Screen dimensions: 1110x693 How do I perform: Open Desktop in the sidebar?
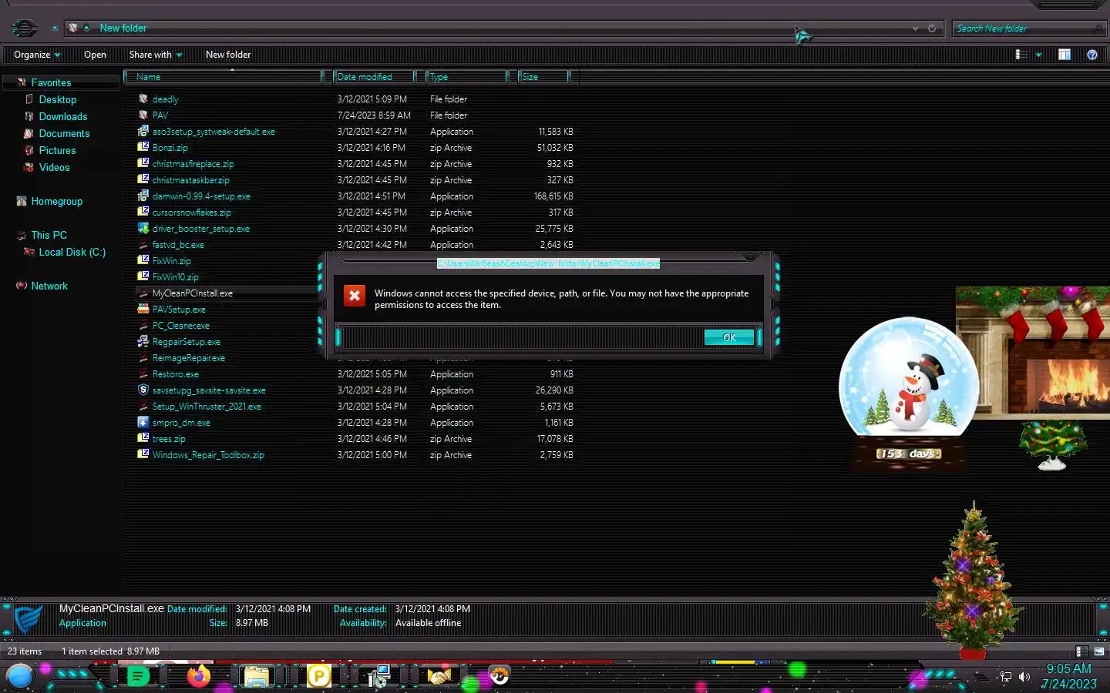tap(57, 99)
